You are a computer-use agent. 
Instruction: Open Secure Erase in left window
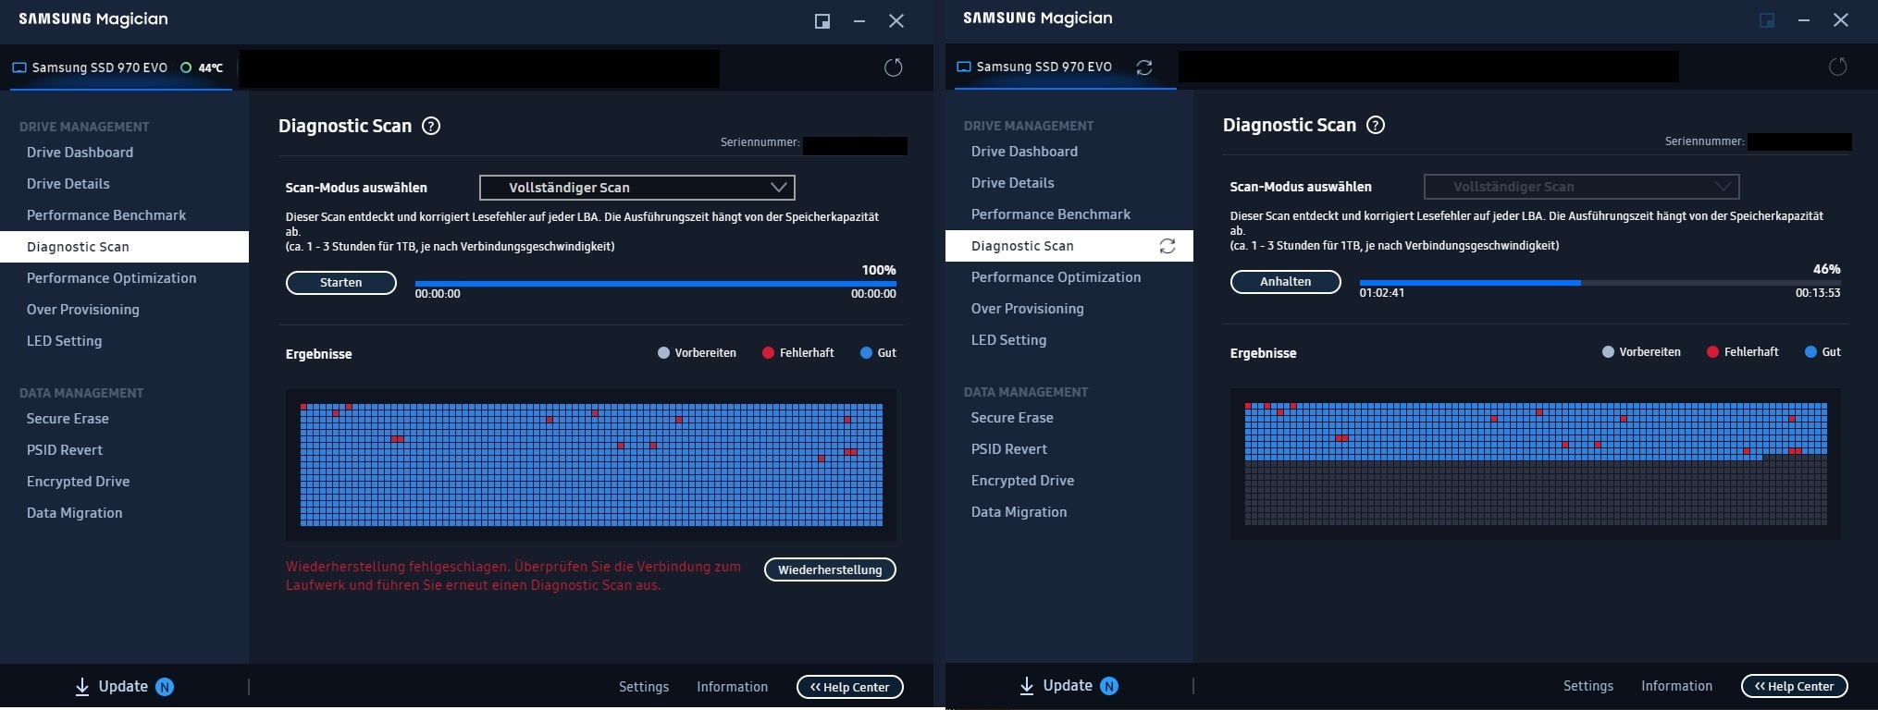point(68,419)
